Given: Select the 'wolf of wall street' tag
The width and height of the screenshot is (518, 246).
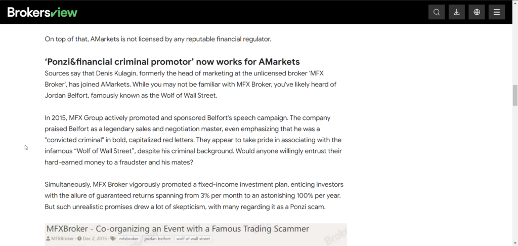Looking at the screenshot, I should tap(193, 239).
